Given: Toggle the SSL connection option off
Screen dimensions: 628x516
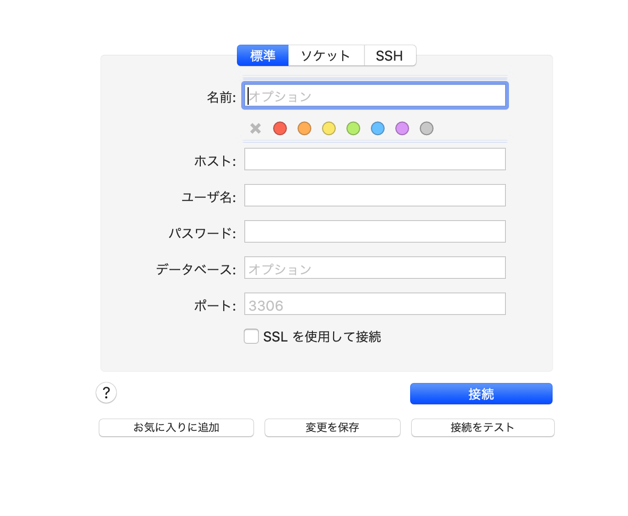Looking at the screenshot, I should pyautogui.click(x=251, y=336).
